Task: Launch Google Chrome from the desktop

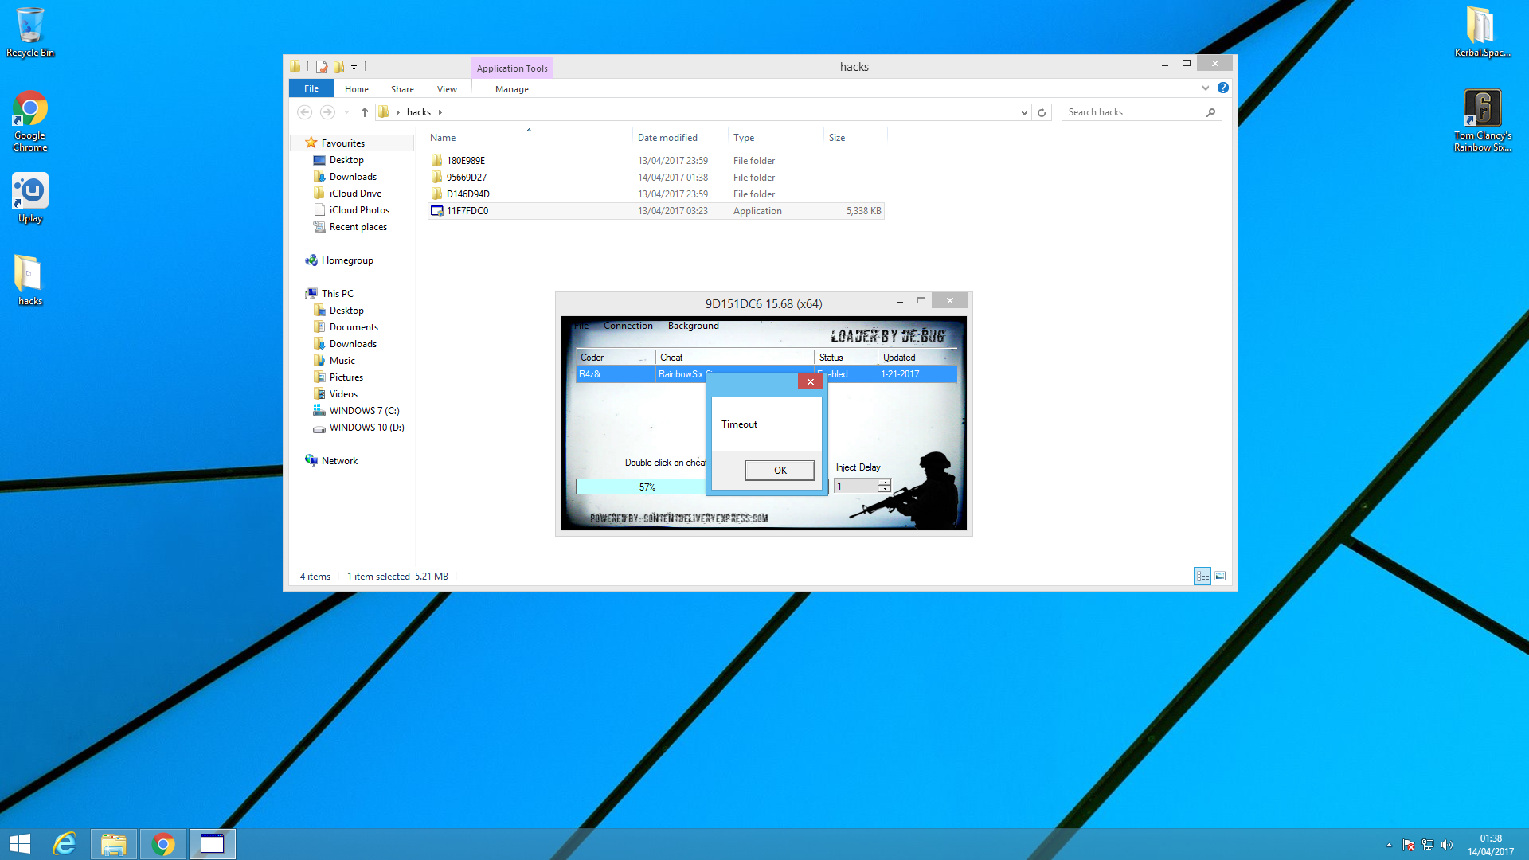Action: 30,121
